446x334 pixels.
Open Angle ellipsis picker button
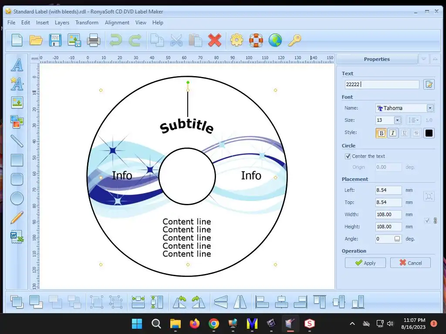397,239
